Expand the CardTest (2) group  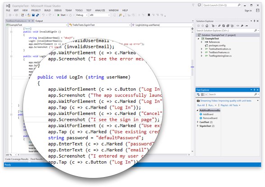[x=198, y=122]
